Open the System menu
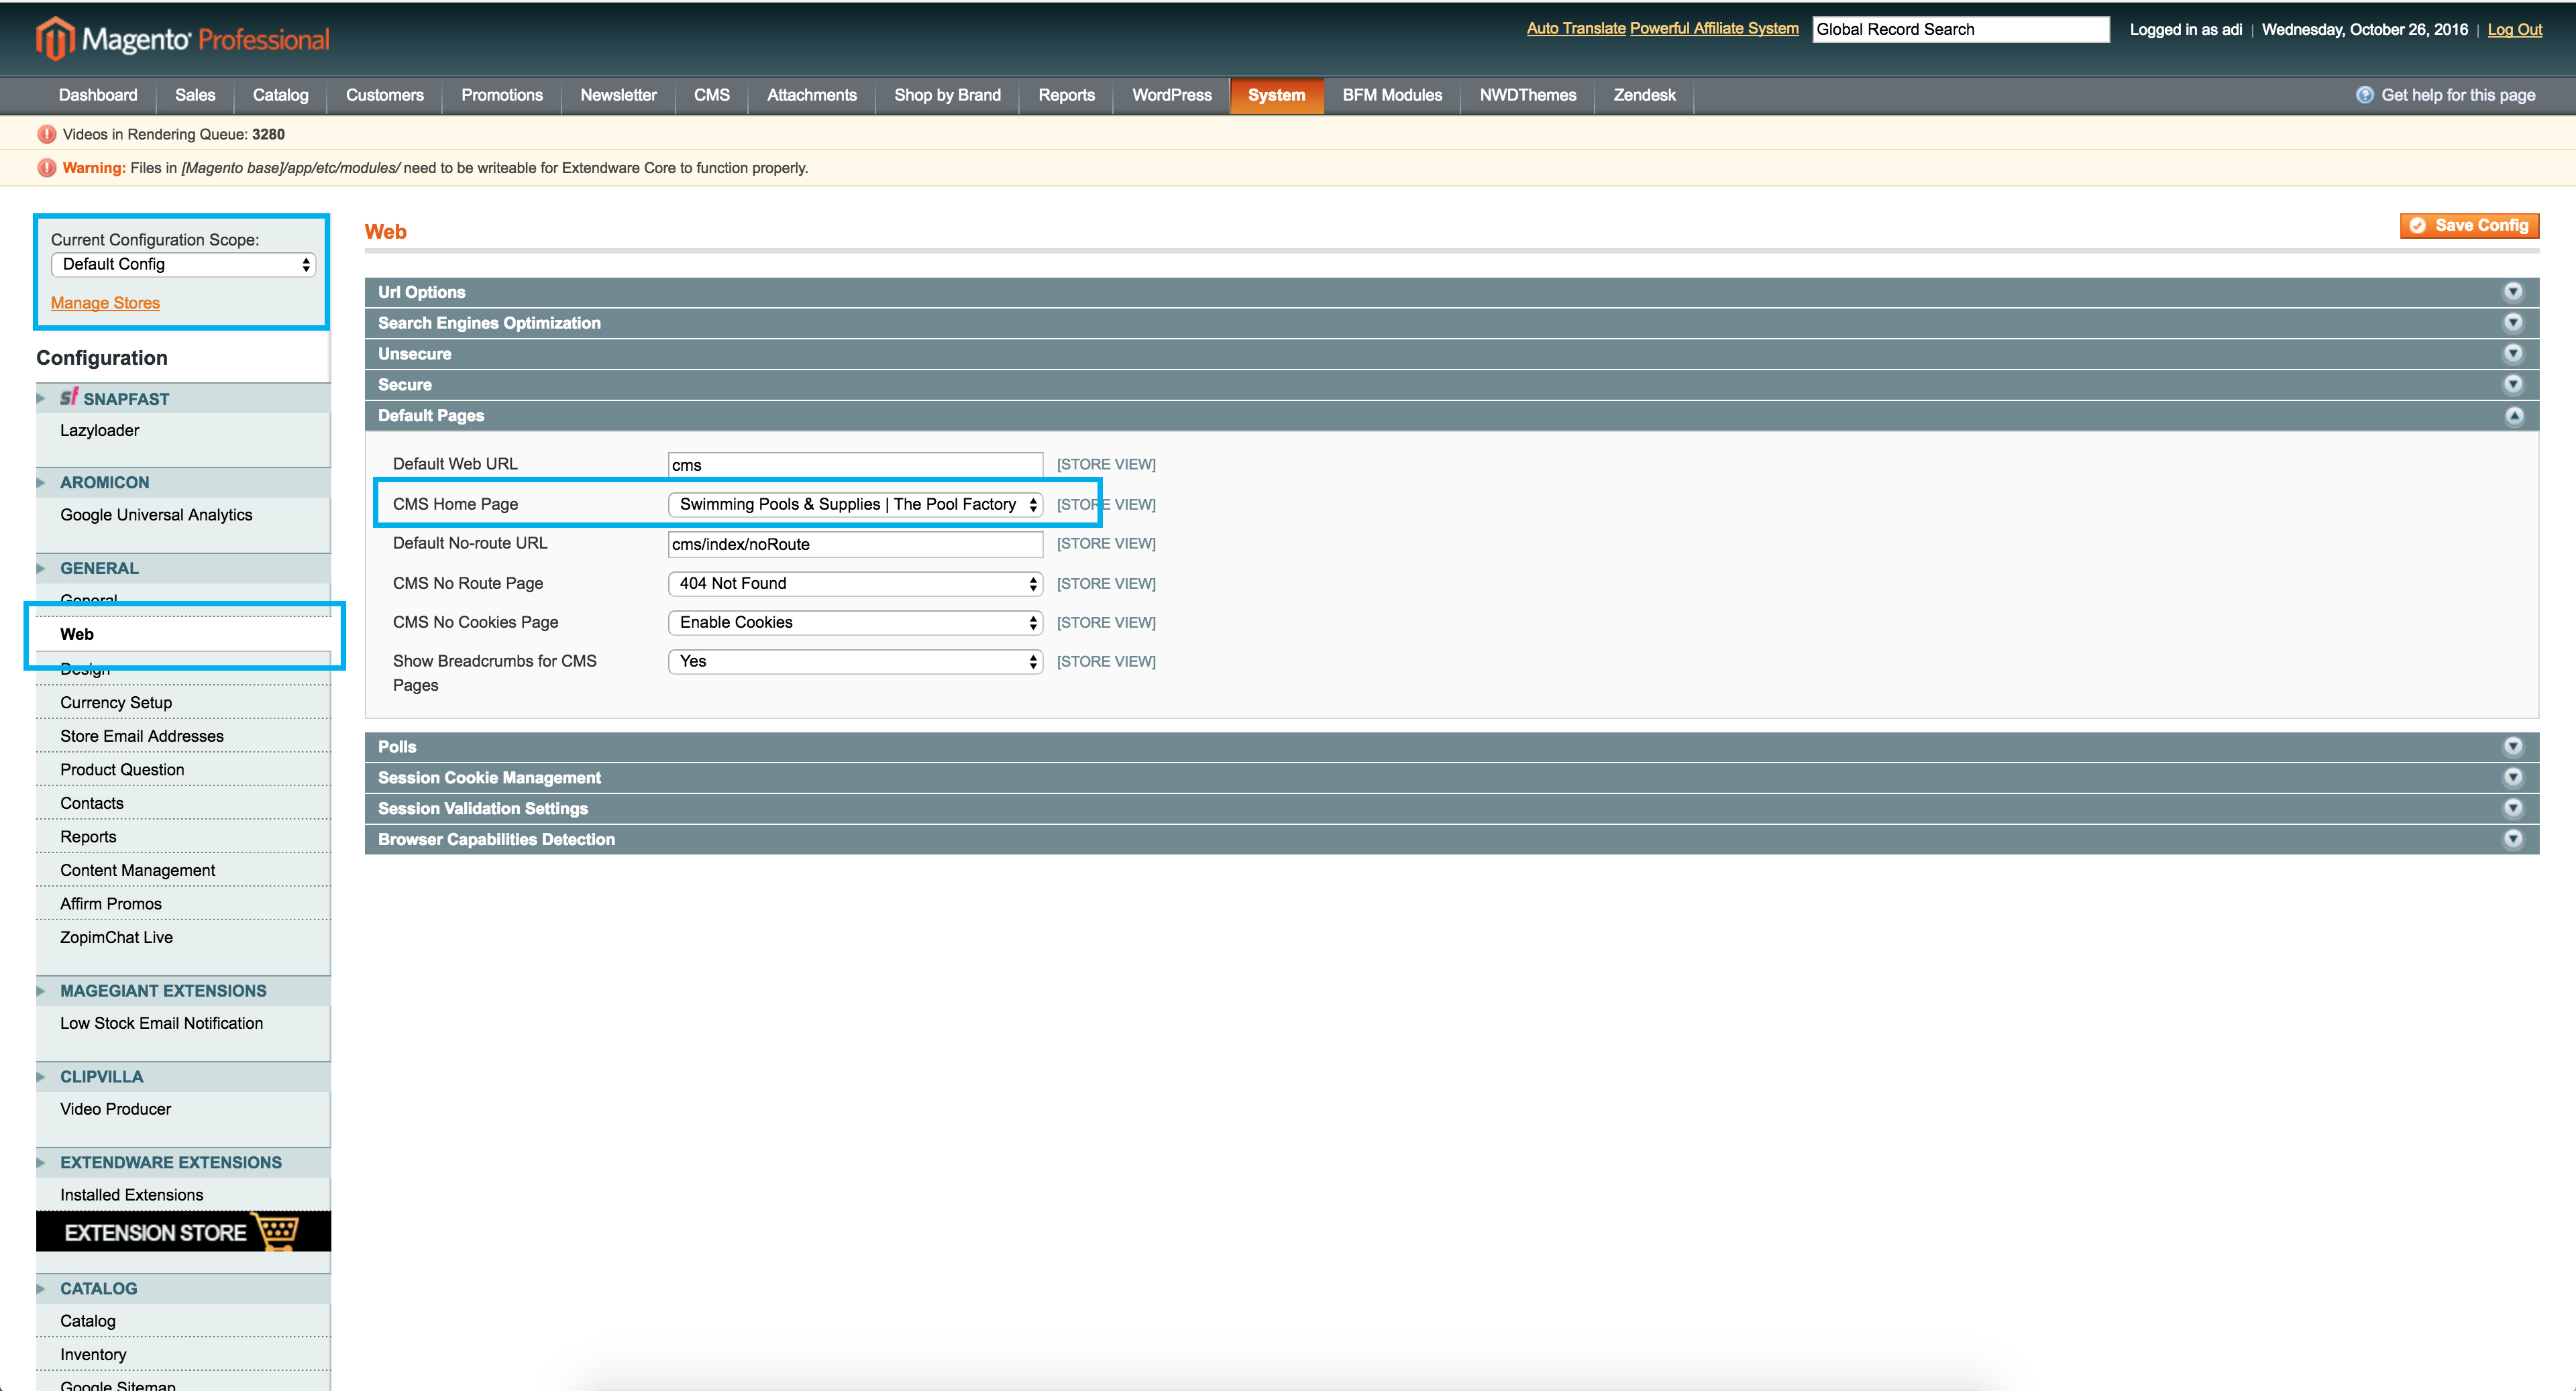The width and height of the screenshot is (2576, 1391). 1277,95
